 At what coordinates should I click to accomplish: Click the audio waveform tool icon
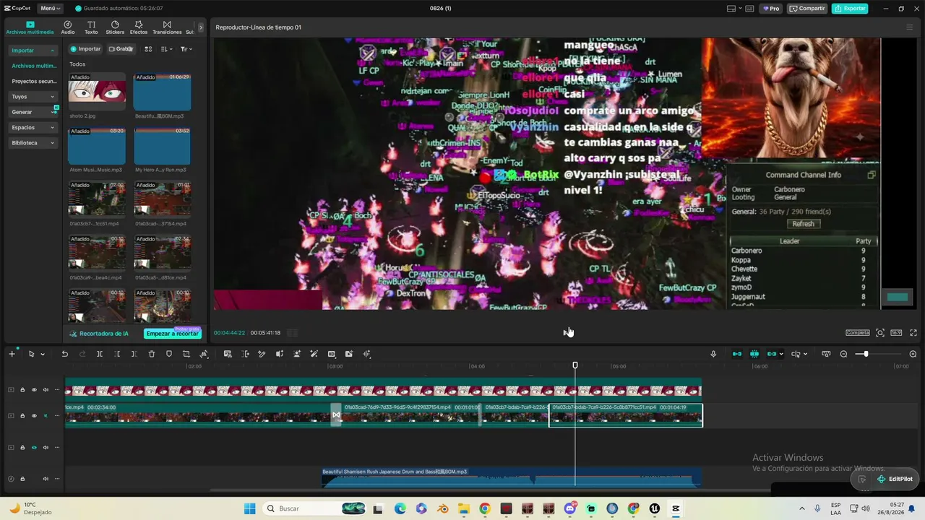[x=366, y=354]
